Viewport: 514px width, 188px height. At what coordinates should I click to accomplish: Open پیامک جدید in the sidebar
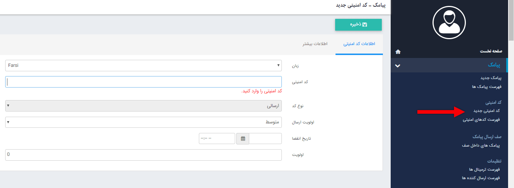[x=490, y=78]
